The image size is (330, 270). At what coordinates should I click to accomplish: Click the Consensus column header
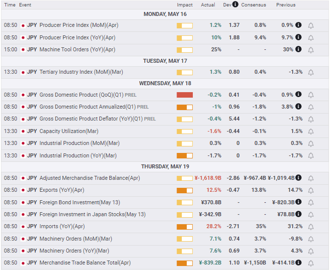coord(253,5)
